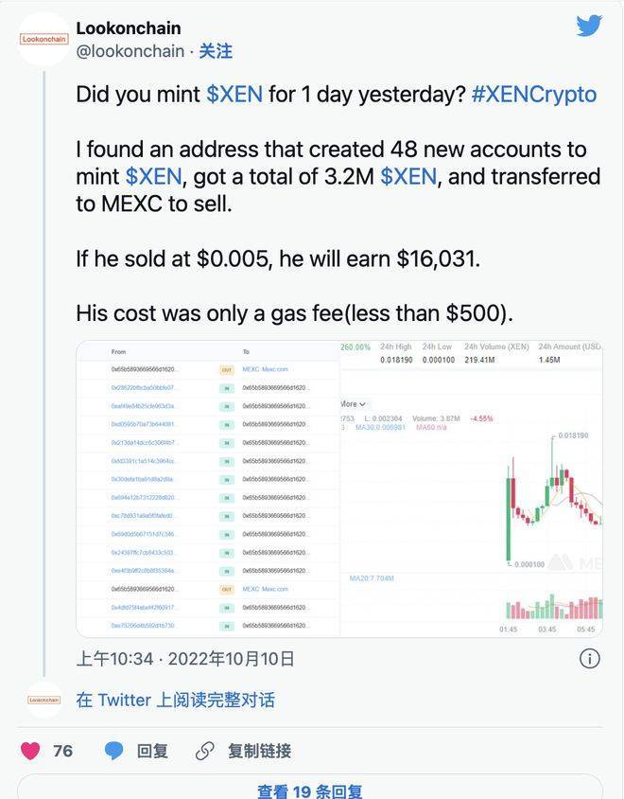Open @lookonchain handle
Image resolution: width=624 pixels, height=799 pixels.
[x=130, y=51]
